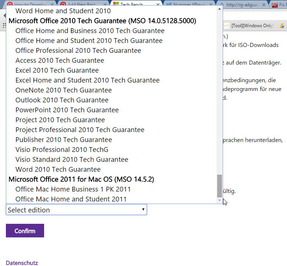Switch to the Fix tab
The width and height of the screenshot is (287, 266).
tap(279, 5)
